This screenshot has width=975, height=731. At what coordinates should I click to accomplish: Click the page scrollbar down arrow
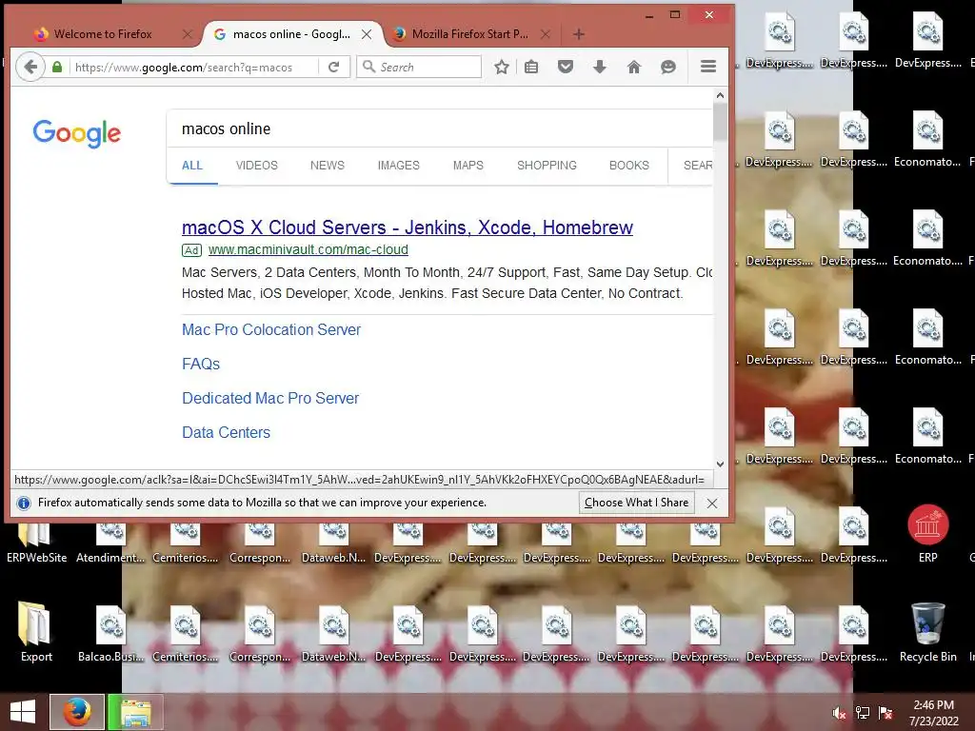click(720, 464)
